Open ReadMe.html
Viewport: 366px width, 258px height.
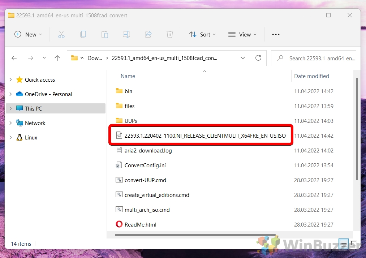pyautogui.click(x=140, y=224)
